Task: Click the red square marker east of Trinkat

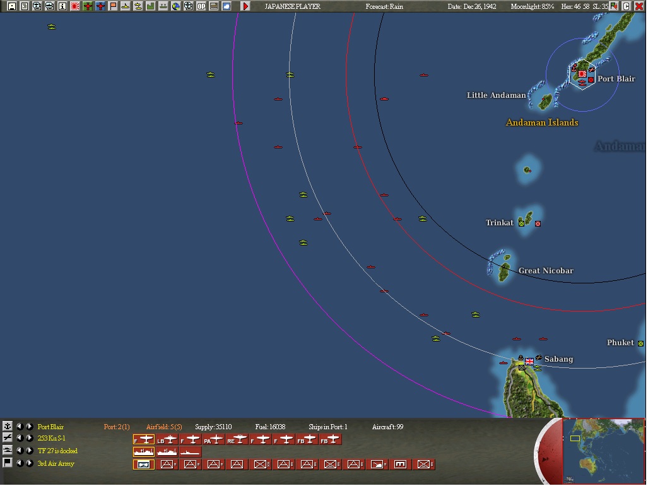Action: click(x=538, y=223)
